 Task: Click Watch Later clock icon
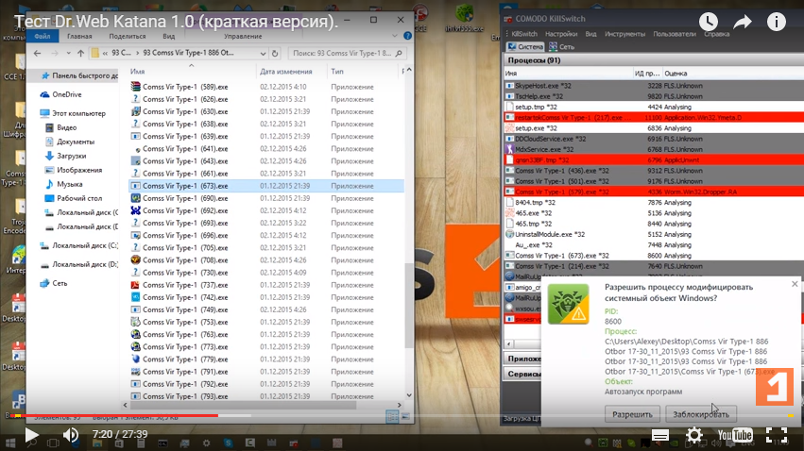pos(709,22)
